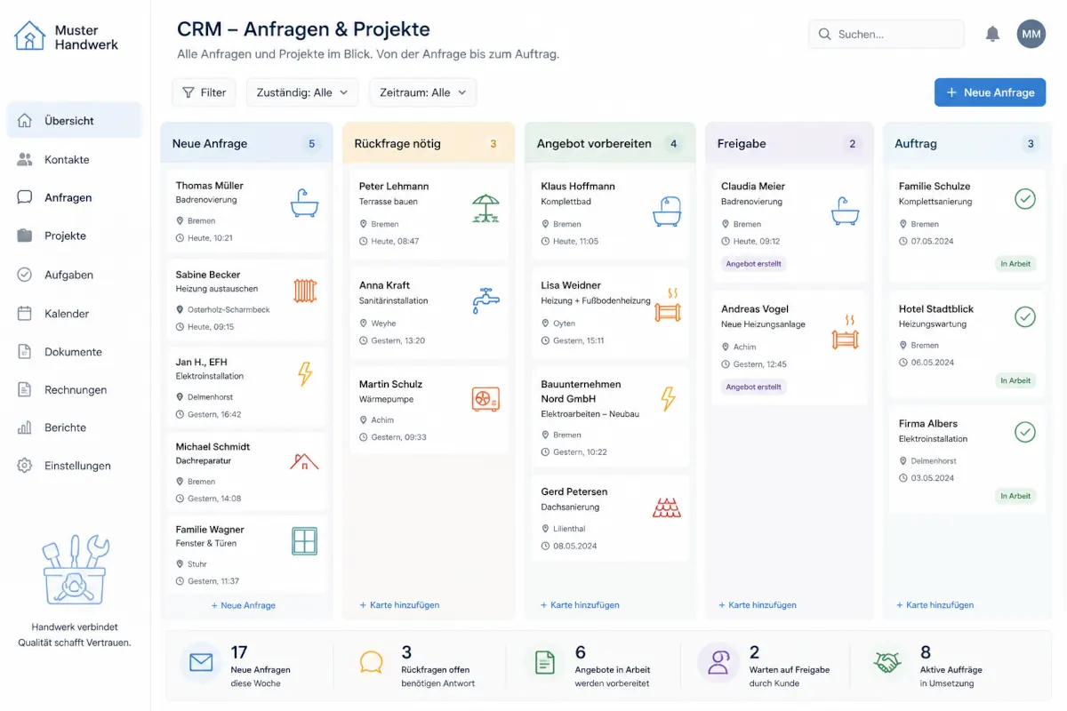Click faucet icon on Anna Kraft card
This screenshot has width=1067, height=711.
pos(485,300)
